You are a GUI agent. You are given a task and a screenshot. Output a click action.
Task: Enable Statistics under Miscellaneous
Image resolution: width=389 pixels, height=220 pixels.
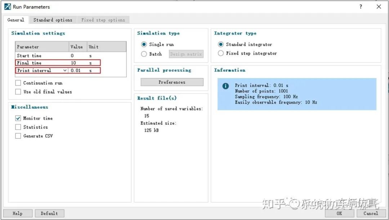pyautogui.click(x=18, y=127)
